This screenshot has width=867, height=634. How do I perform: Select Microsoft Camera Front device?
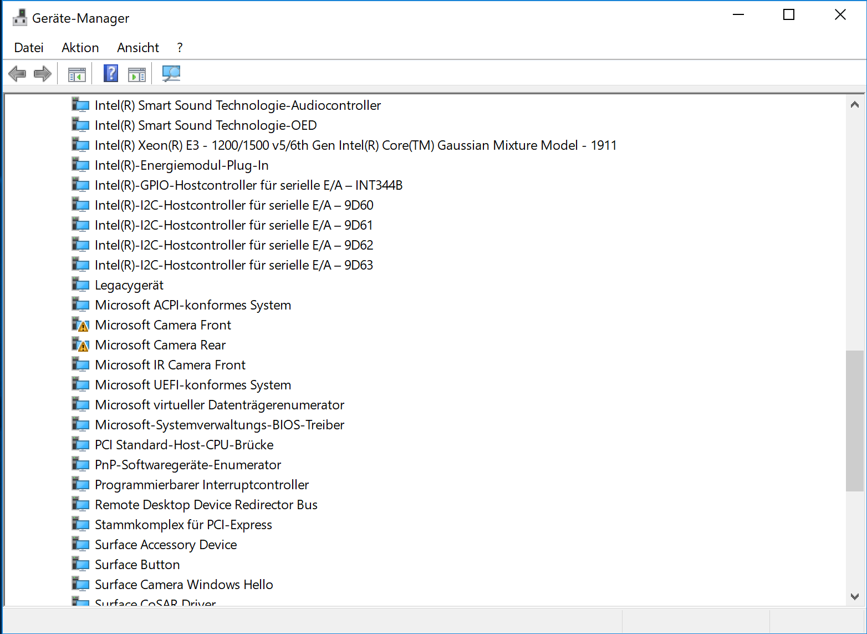point(163,325)
